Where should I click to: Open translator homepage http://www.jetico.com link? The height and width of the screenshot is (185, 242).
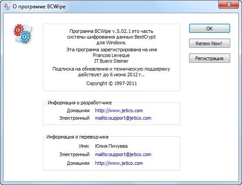click(119, 163)
